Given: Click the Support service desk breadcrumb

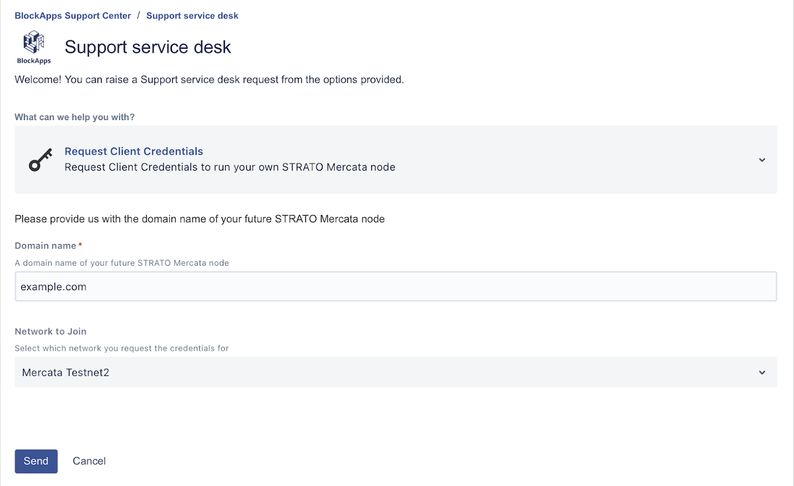Looking at the screenshot, I should tap(192, 15).
